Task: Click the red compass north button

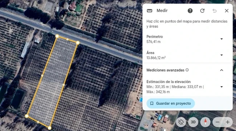Action: (205, 122)
